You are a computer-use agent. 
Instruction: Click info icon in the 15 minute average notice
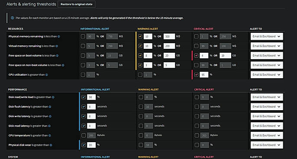pyautogui.click(x=12, y=18)
